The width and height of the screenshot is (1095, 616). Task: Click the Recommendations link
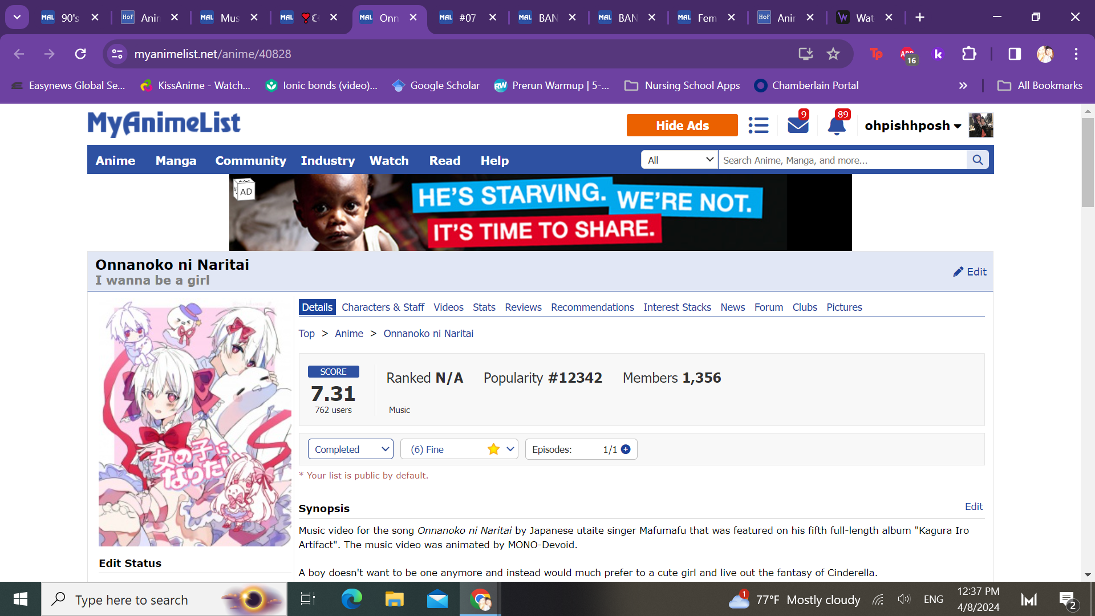point(592,307)
